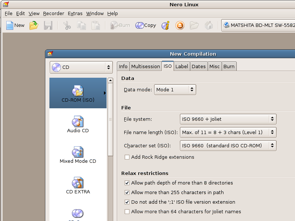The image size is (295, 221).
Task: Select CD EXTRA compilation type
Action: pos(78,186)
